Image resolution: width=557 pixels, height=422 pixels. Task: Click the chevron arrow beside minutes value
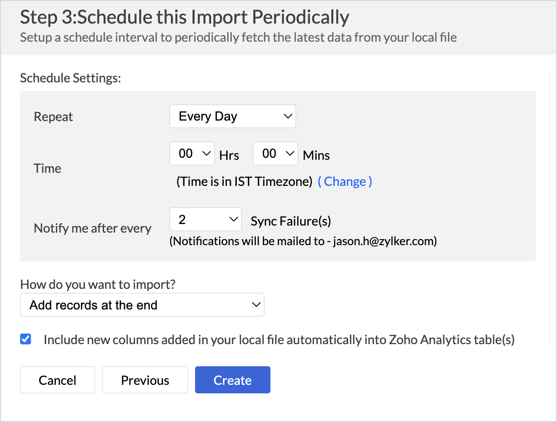(290, 154)
